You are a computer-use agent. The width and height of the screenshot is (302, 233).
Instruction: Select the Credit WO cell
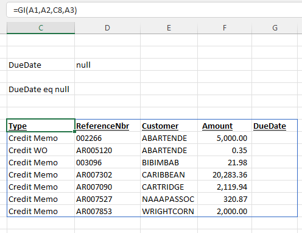point(41,150)
